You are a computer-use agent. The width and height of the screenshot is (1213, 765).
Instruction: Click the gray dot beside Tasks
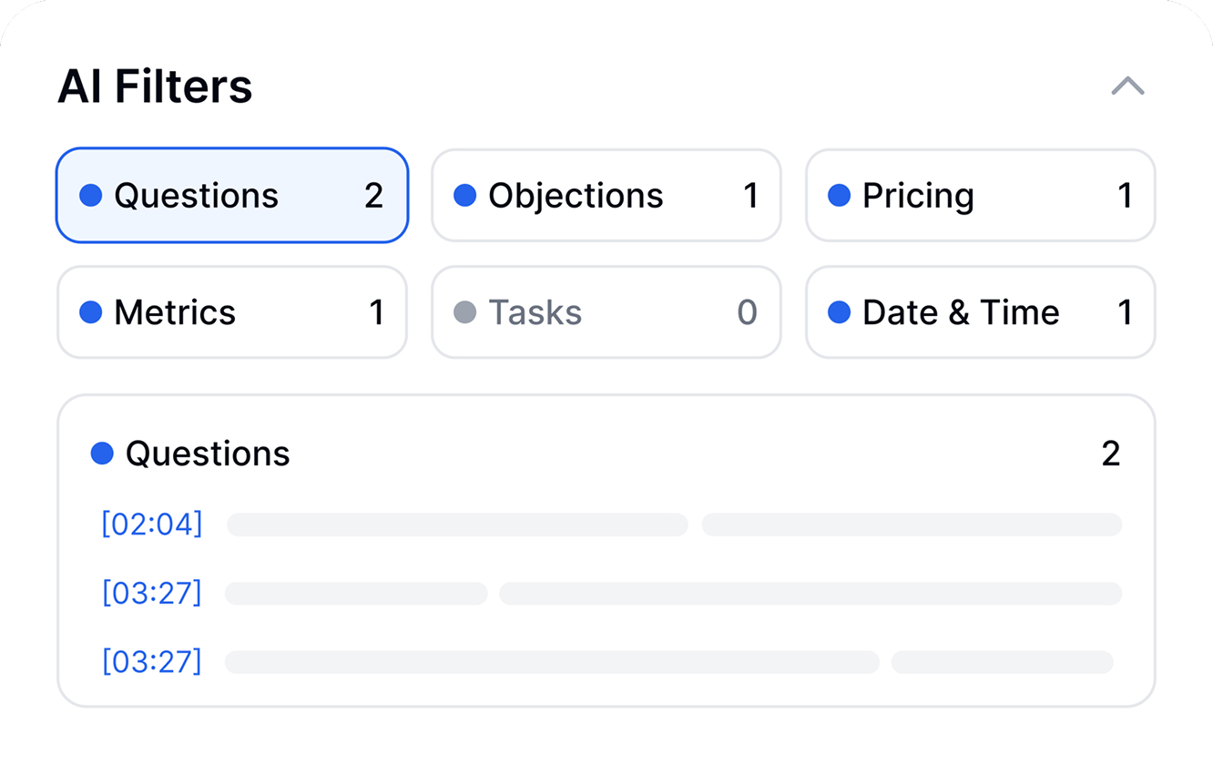[x=465, y=312]
